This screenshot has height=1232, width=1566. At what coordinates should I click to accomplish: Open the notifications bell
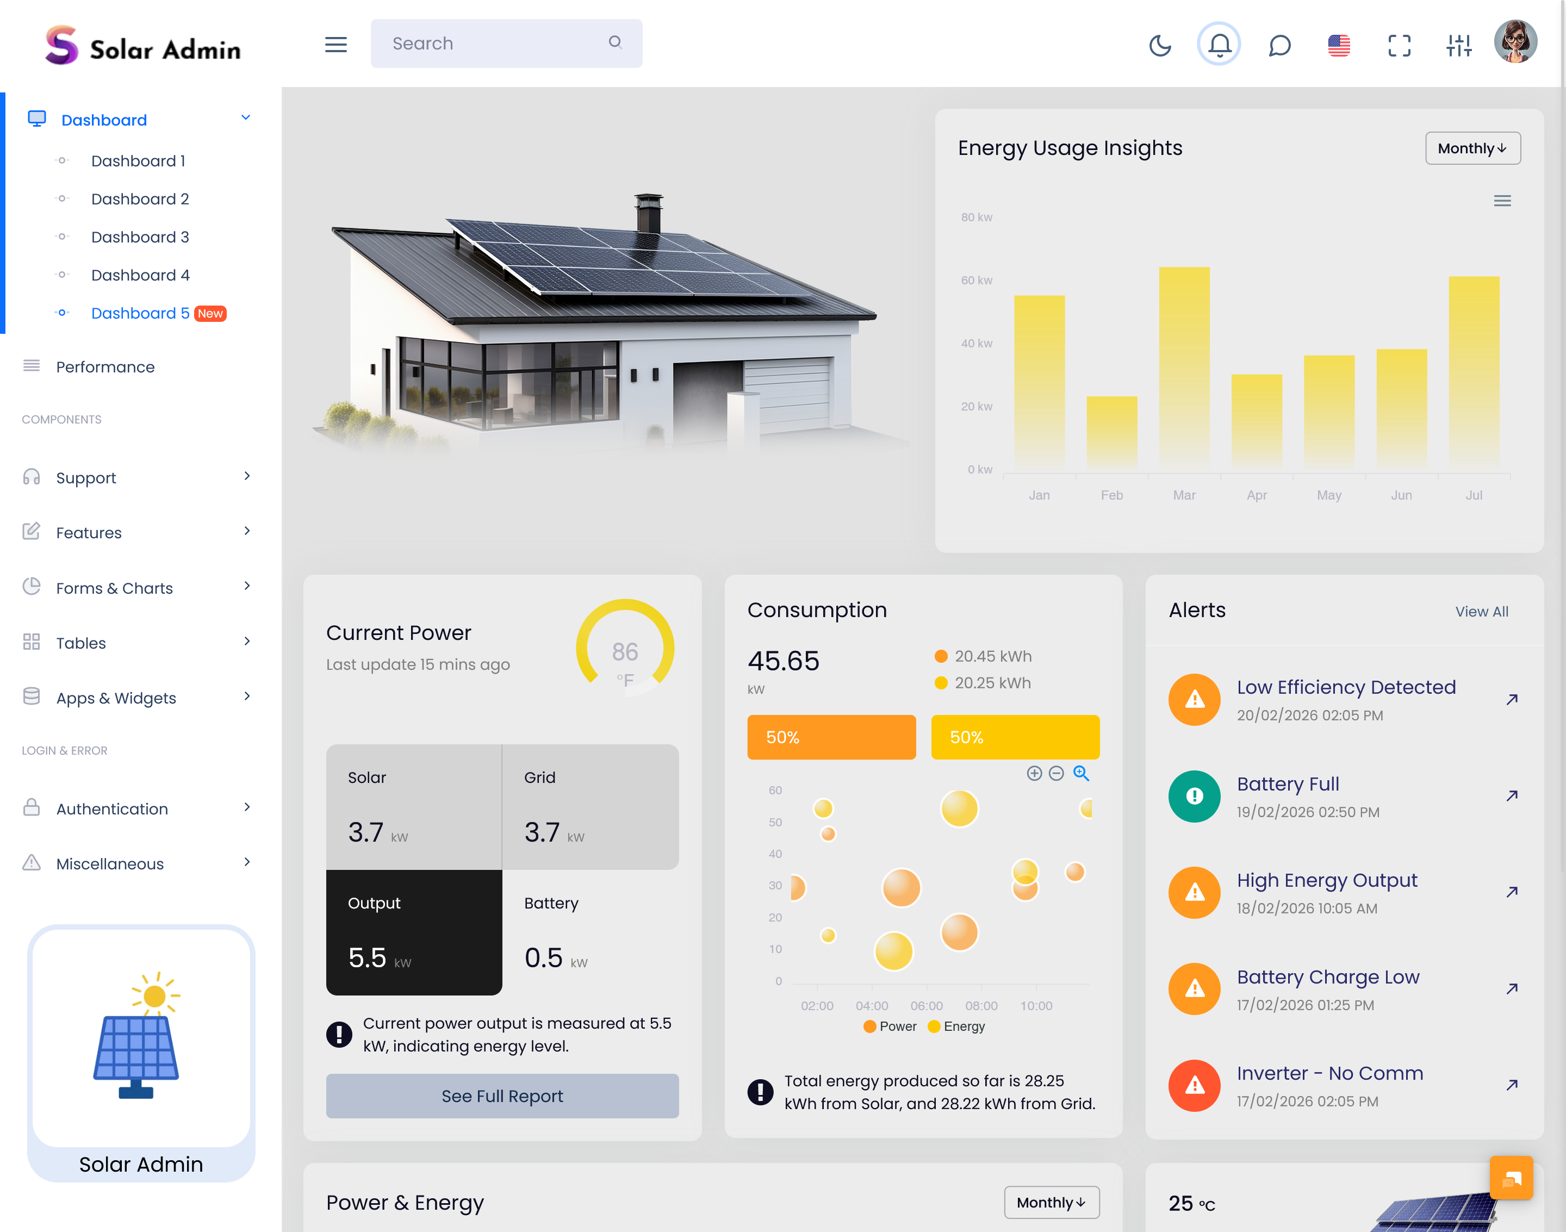coord(1219,45)
